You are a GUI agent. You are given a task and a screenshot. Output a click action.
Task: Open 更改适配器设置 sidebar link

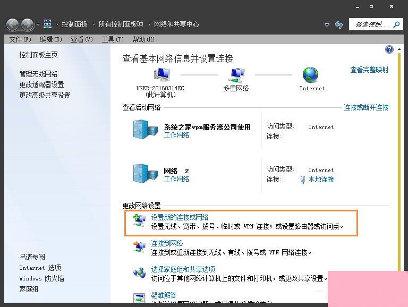click(41, 84)
